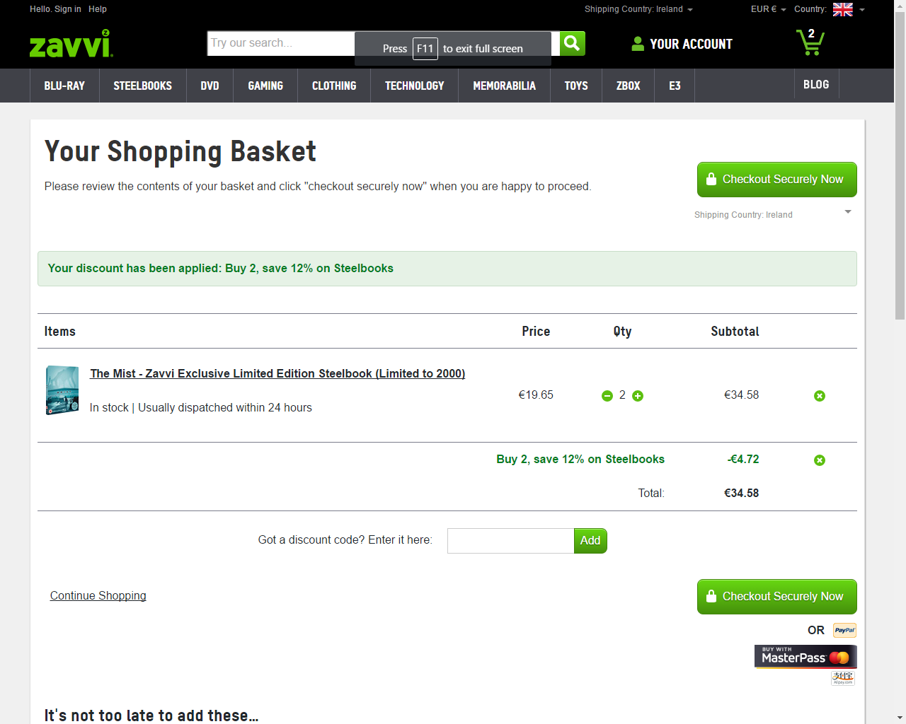Viewport: 906px width, 724px height.
Task: Decrease quantity of The Mist steelbook
Action: [x=607, y=396]
